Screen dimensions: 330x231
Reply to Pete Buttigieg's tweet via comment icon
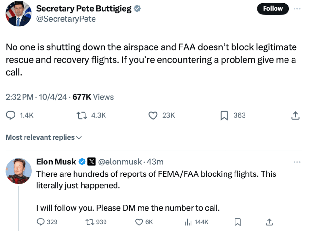point(11,115)
